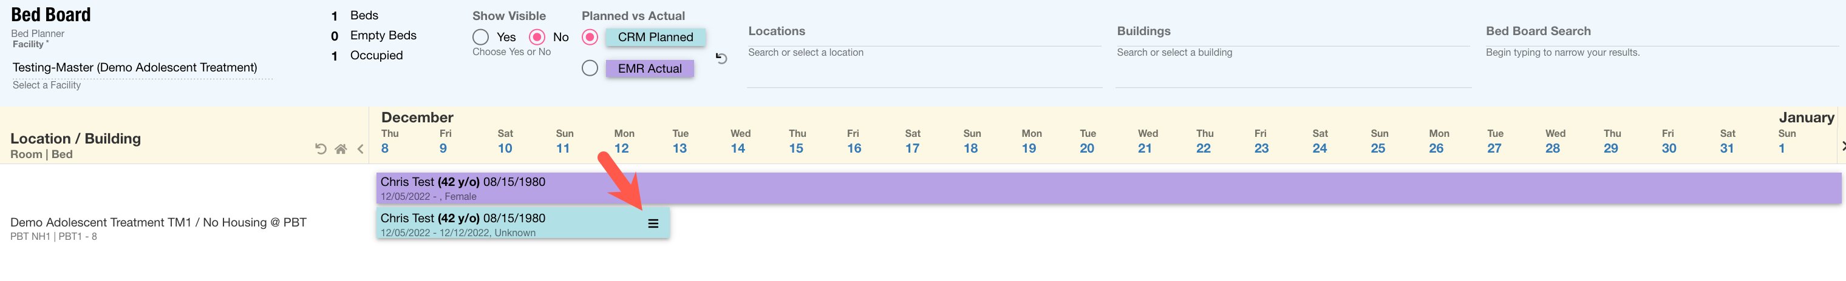The image size is (1846, 281).
Task: Open the Facility selector dropdown
Action: [142, 68]
